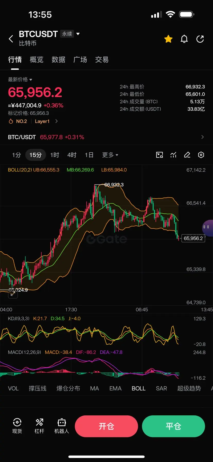The width and height of the screenshot is (213, 462).
Task: Tap the current price label 65,956.2 on chart
Action: click(x=193, y=238)
